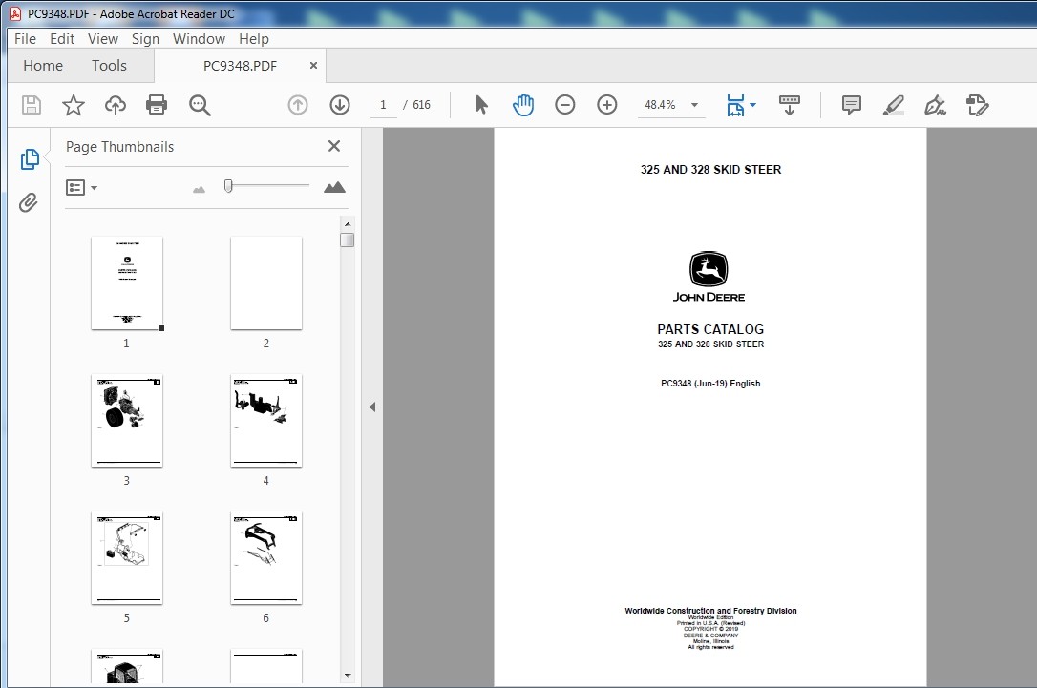Viewport: 1037px width, 688px height.
Task: Close the Page Thumbnails panel
Action: (334, 146)
